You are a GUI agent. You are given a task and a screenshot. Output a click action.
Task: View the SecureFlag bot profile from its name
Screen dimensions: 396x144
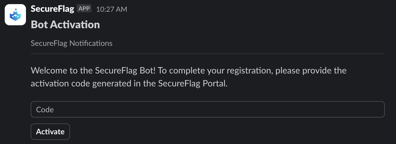52,9
